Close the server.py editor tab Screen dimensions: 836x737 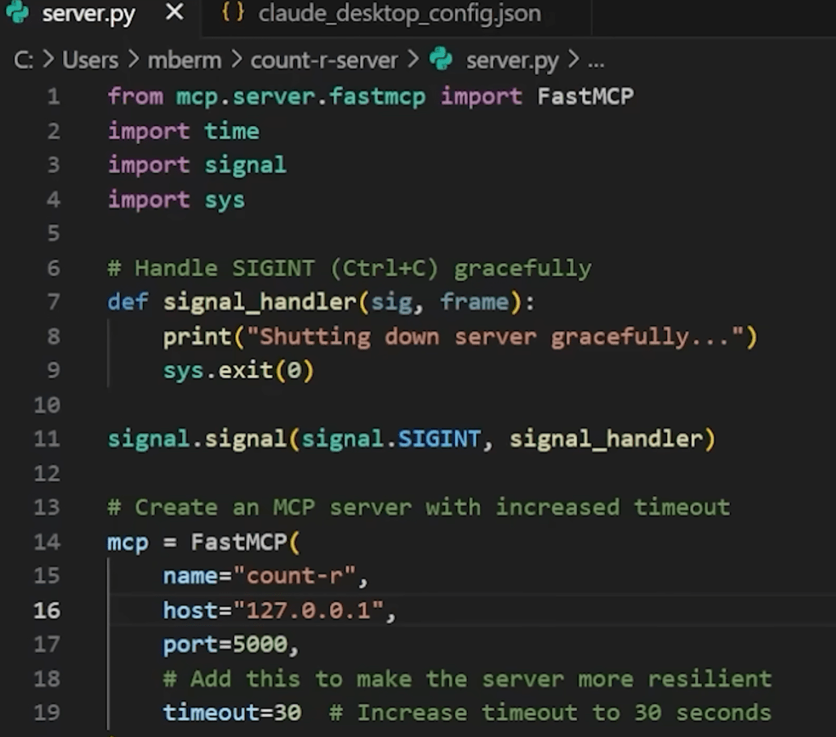[x=174, y=14]
